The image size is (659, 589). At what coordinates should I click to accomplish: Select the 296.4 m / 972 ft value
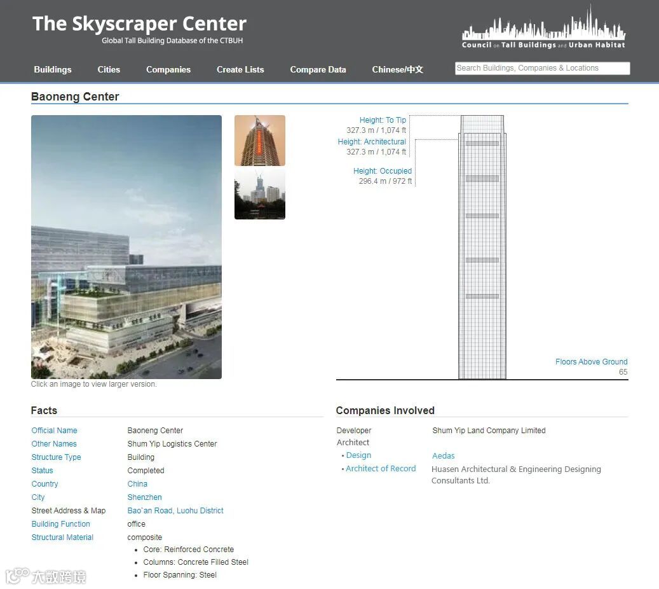tap(385, 181)
